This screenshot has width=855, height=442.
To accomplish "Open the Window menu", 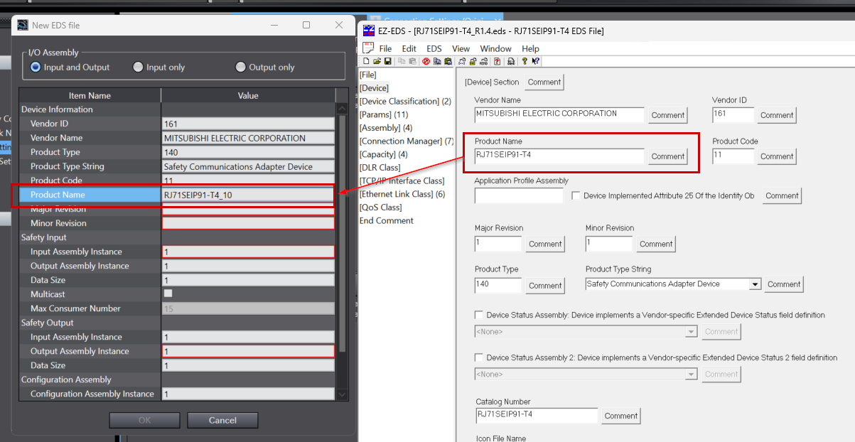I will pos(495,48).
